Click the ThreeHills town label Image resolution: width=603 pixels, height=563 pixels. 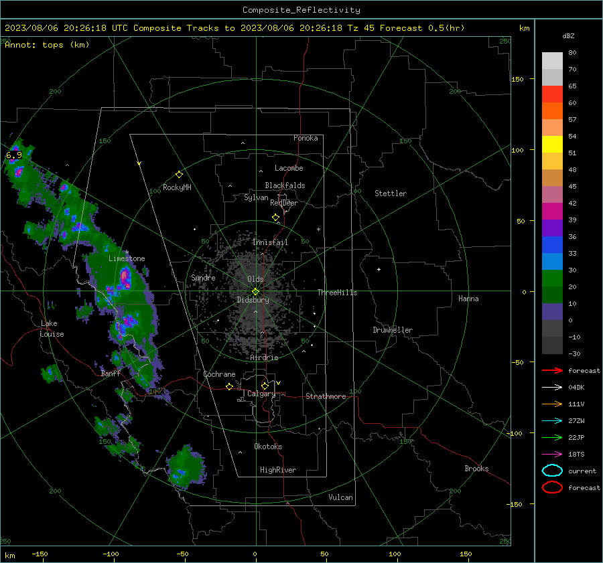337,293
